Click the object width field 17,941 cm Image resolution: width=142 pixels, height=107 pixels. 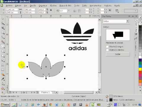[28, 10]
